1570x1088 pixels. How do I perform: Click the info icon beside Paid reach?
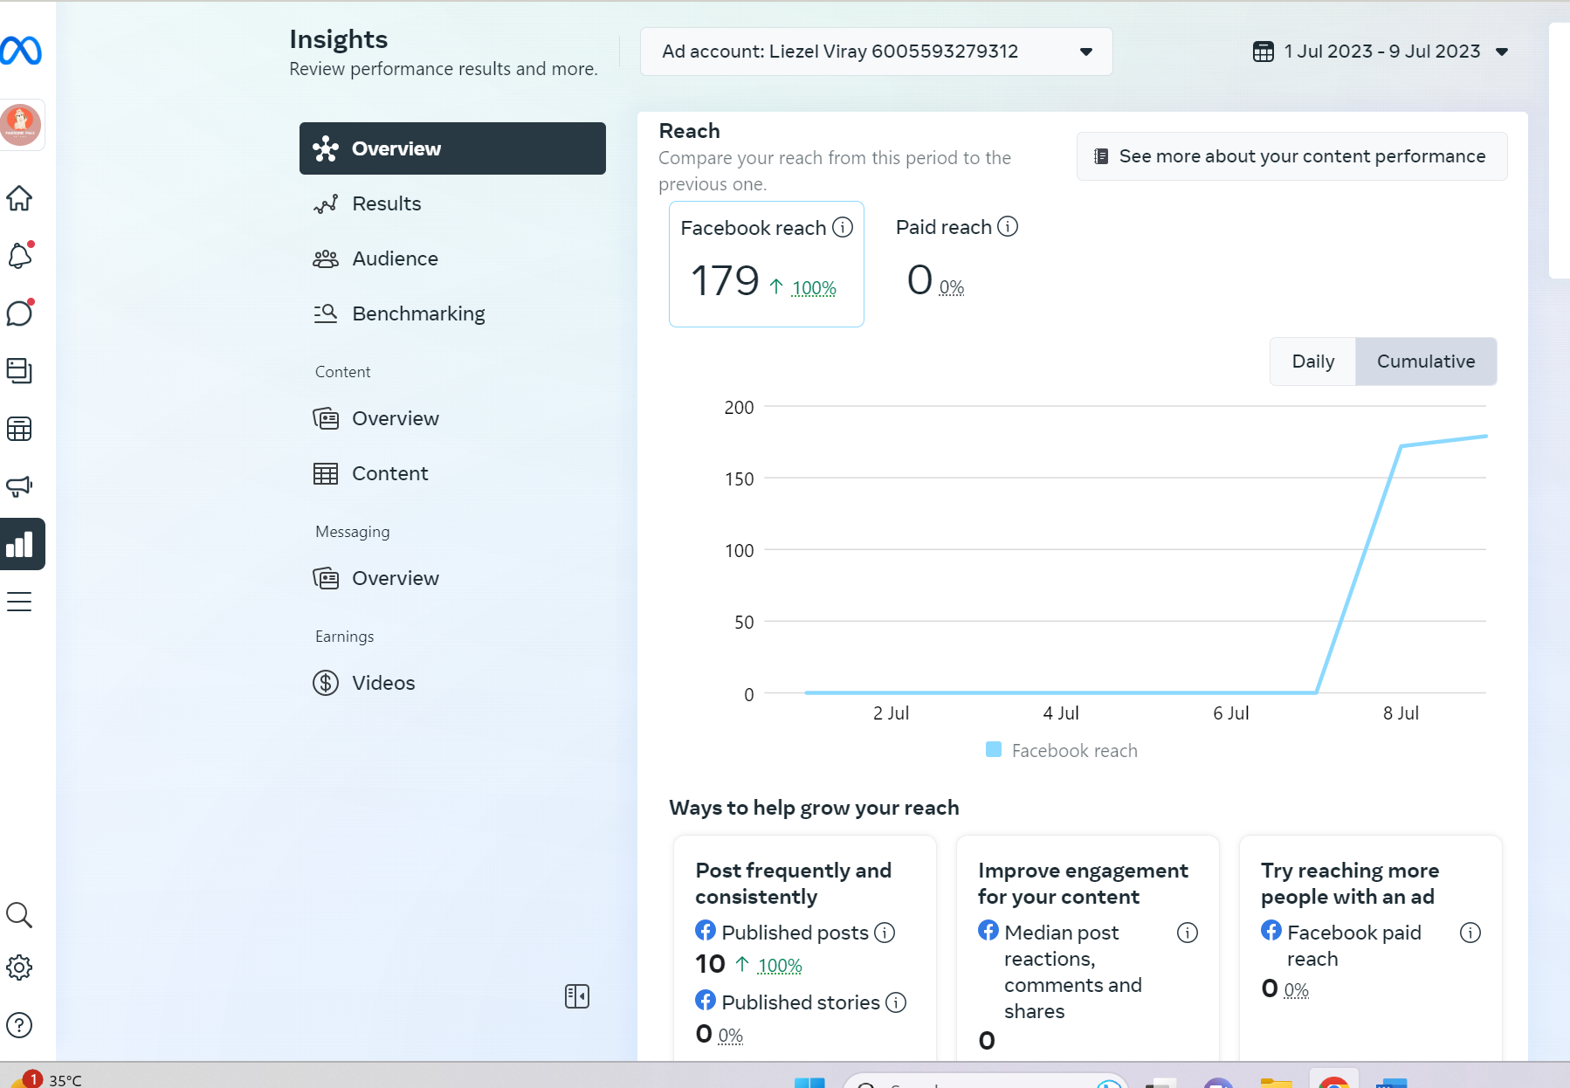[x=1008, y=226]
